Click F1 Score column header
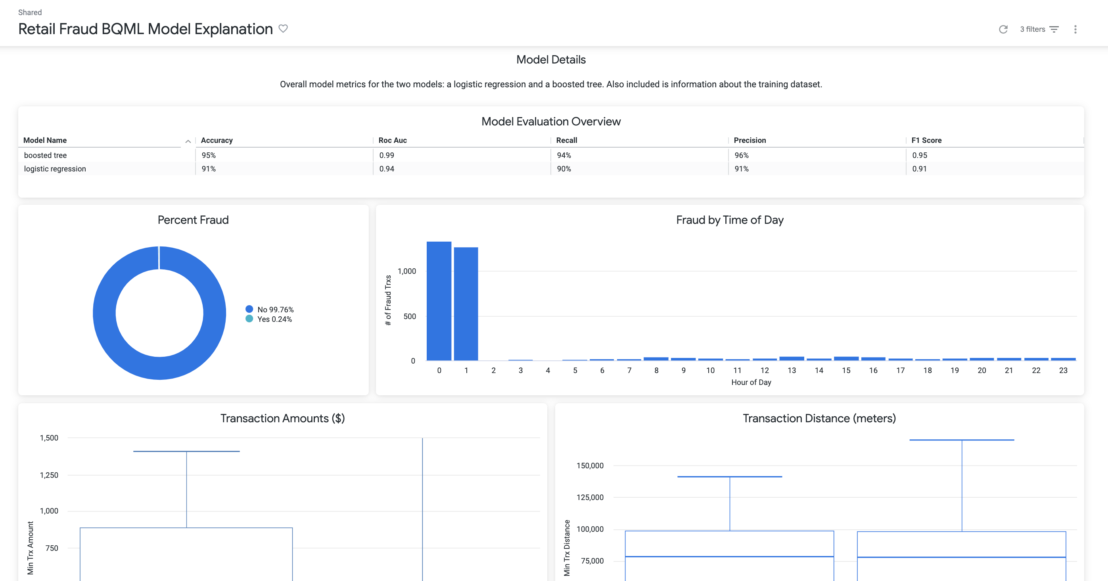The height and width of the screenshot is (581, 1108). pos(926,140)
